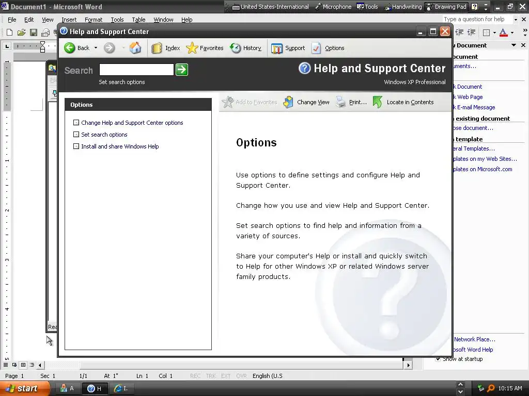Open Back button history dropdown arrow
529x396 pixels.
pyautogui.click(x=96, y=48)
